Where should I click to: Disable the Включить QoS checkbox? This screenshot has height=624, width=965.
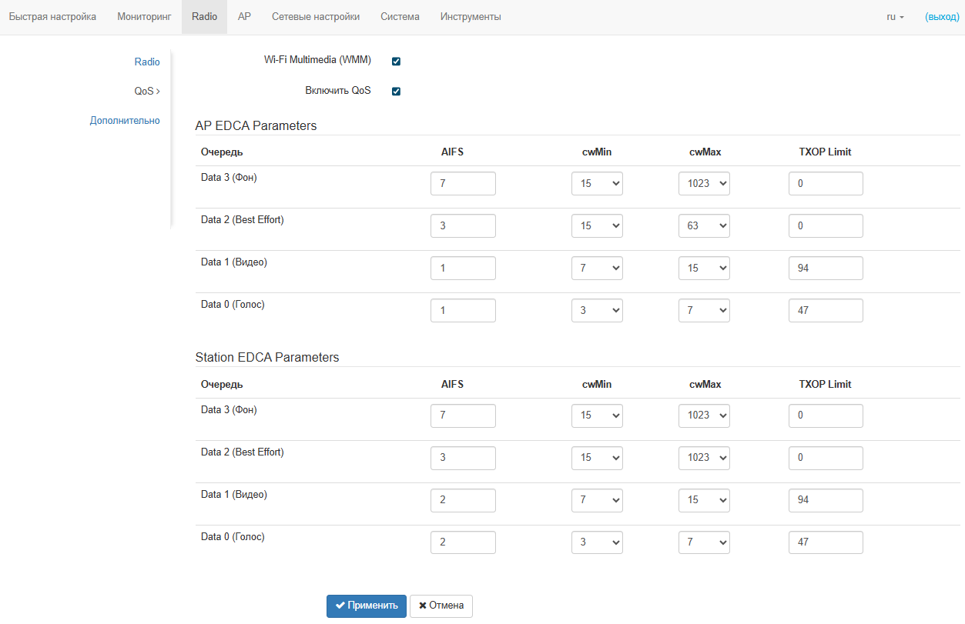[396, 92]
